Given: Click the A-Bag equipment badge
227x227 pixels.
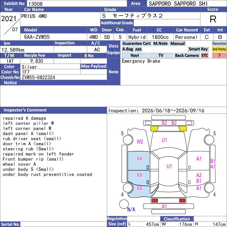Looking at the screenshot, I should [127, 49].
